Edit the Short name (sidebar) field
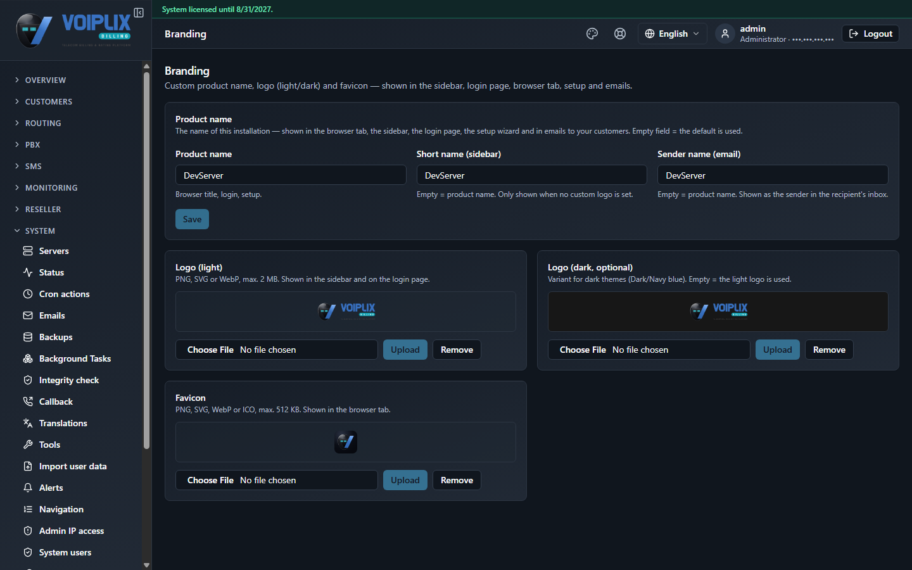The height and width of the screenshot is (570, 912). (531, 175)
